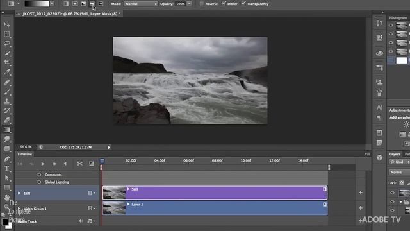Enable the Reverse gradient checkbox
The image size is (410, 231).
click(201, 4)
